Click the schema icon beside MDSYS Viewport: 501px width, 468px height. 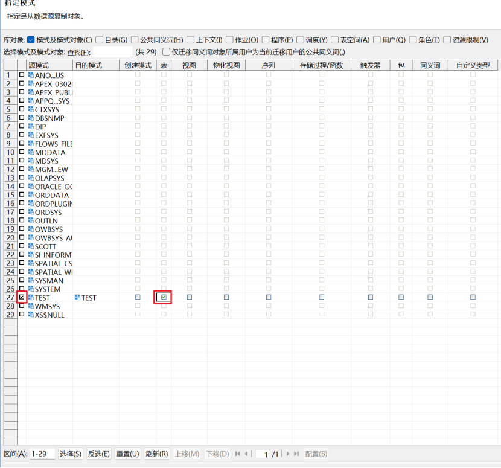[x=31, y=161]
